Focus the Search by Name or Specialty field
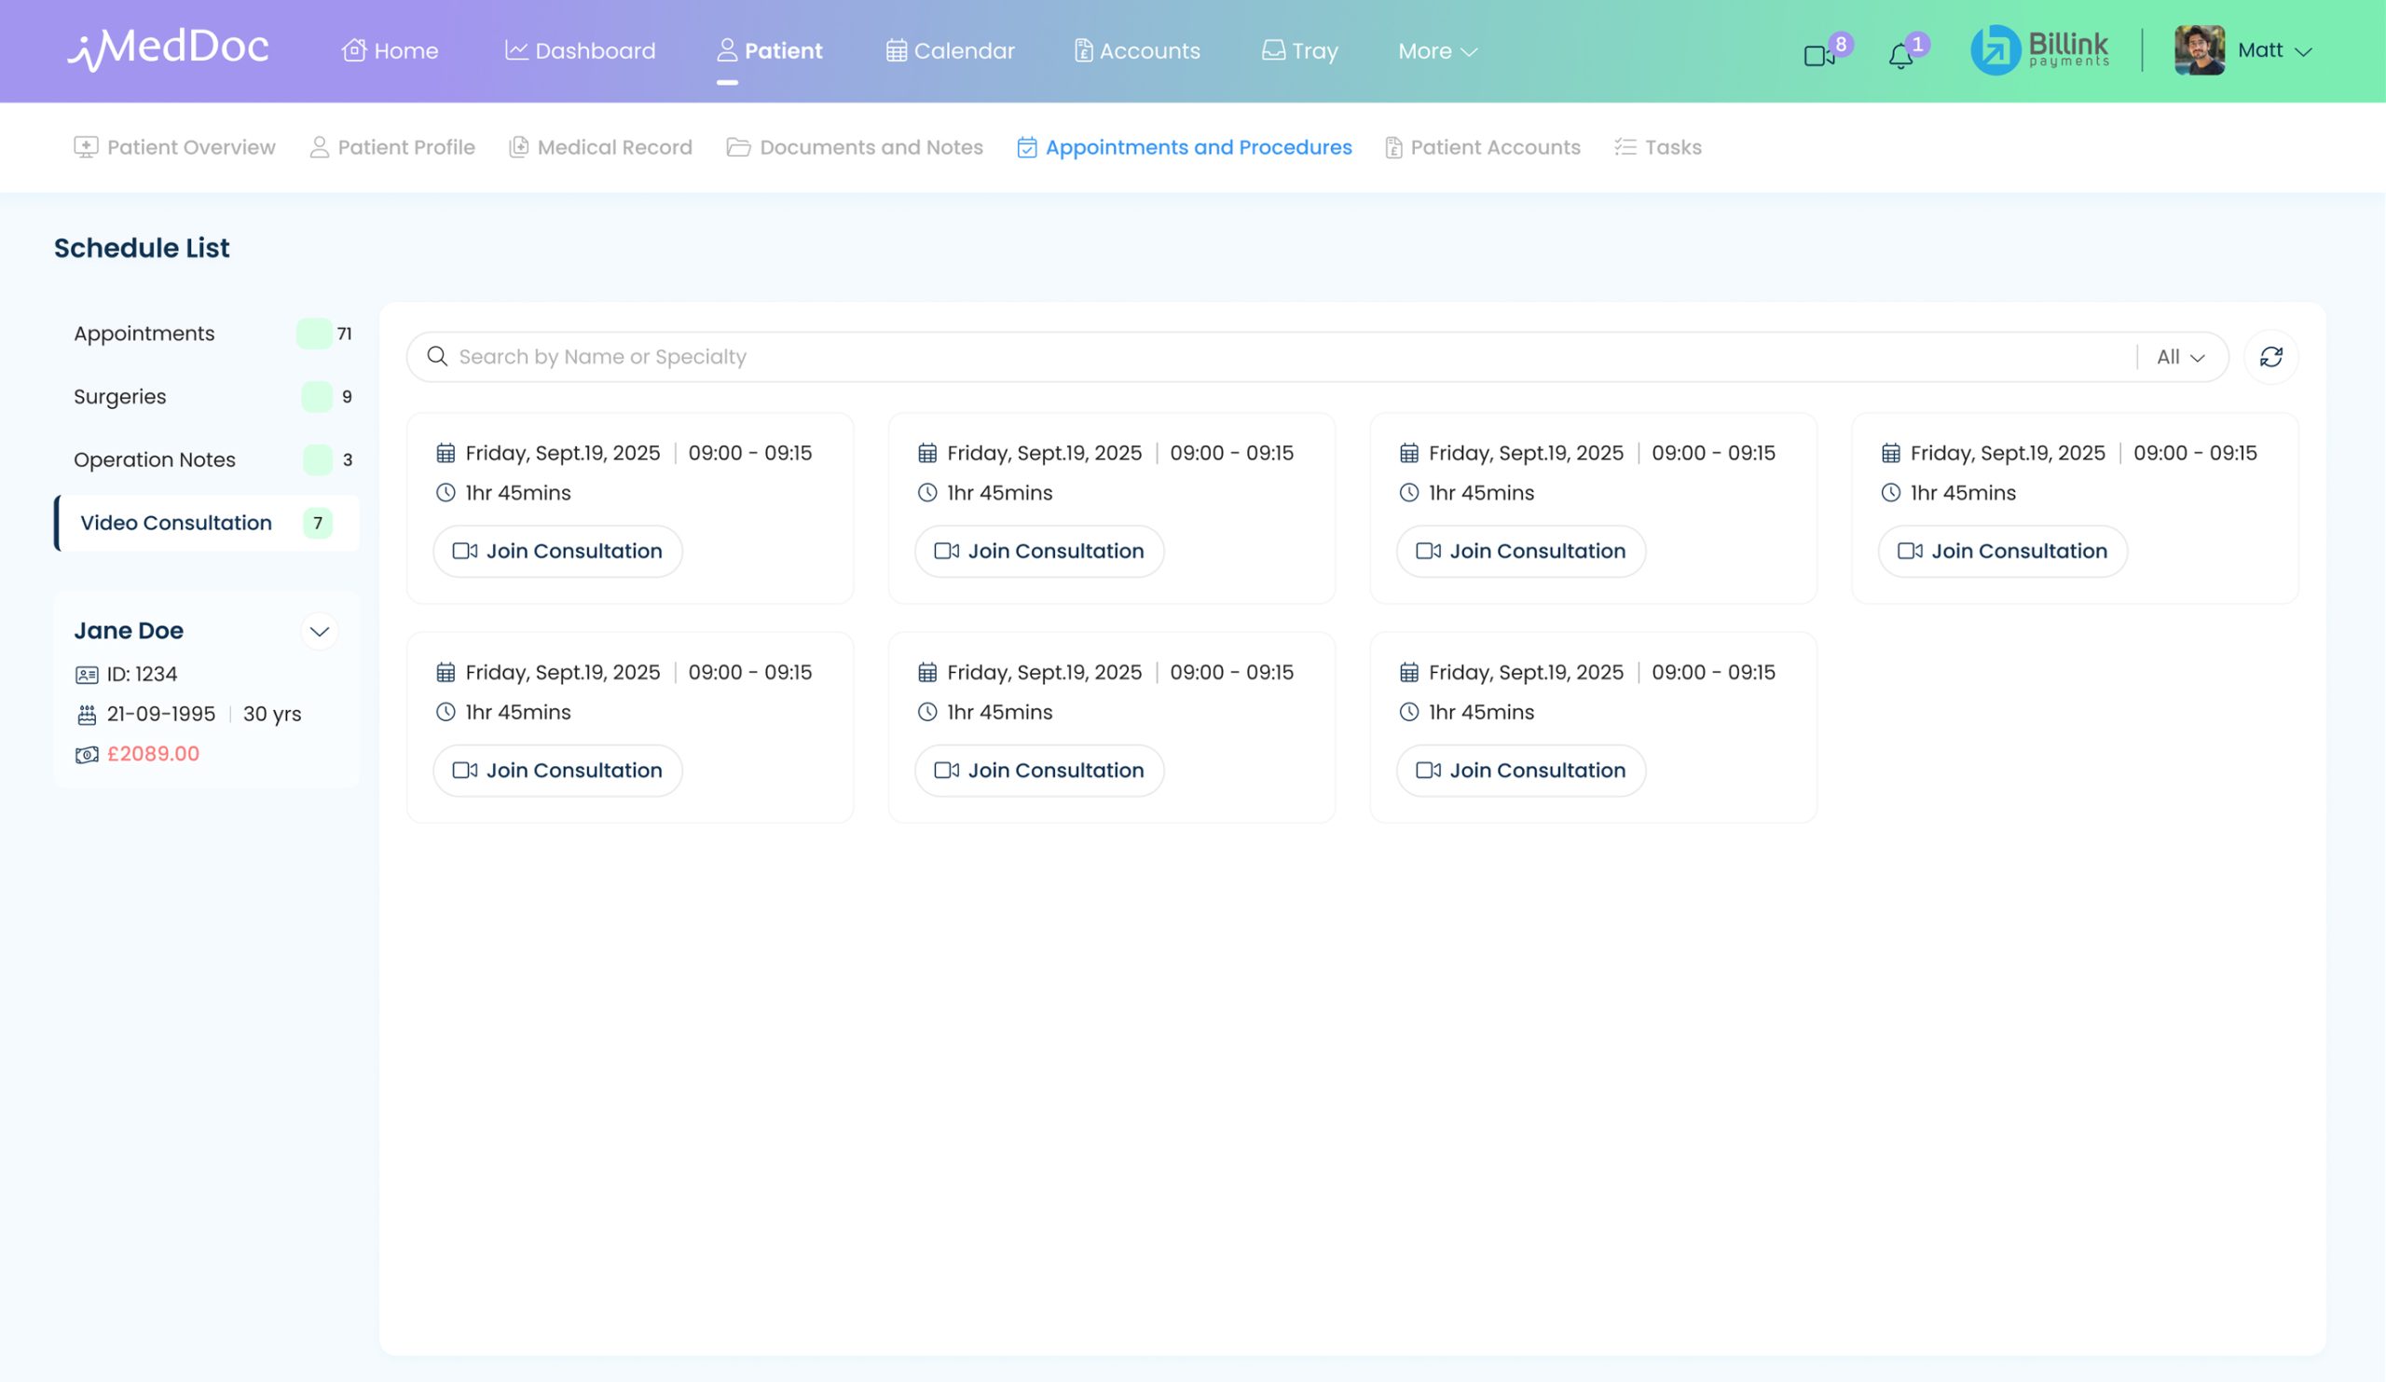Screen dimensions: 2386x1382 click(1231, 357)
